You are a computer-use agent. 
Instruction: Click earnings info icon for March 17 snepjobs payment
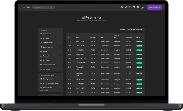click(x=130, y=58)
